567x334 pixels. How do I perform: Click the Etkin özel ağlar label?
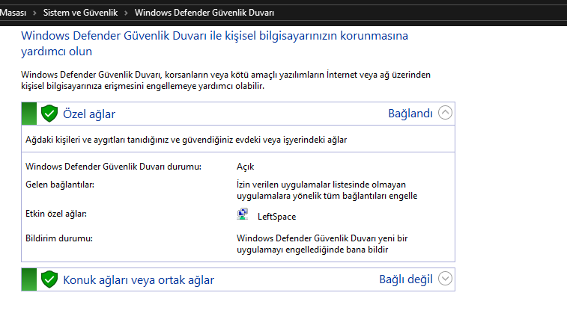56,214
